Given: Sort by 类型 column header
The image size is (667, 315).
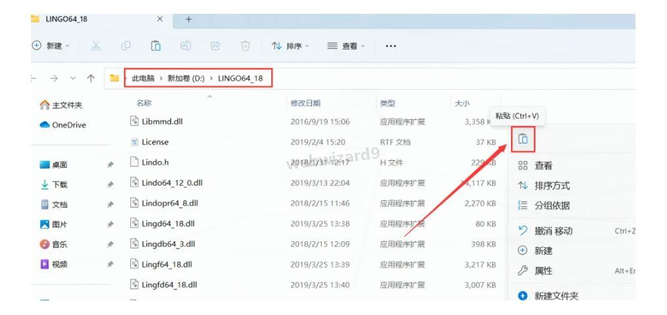Looking at the screenshot, I should click(x=388, y=103).
